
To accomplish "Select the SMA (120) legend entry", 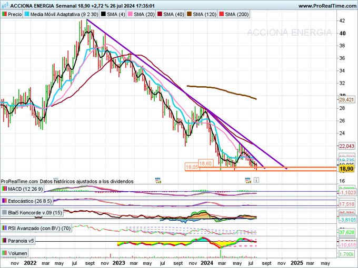I will pyautogui.click(x=202, y=14).
